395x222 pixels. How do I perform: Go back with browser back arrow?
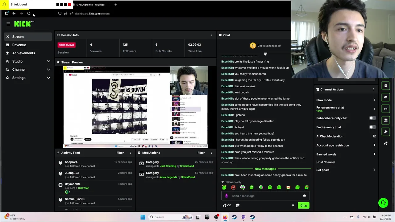14,13
